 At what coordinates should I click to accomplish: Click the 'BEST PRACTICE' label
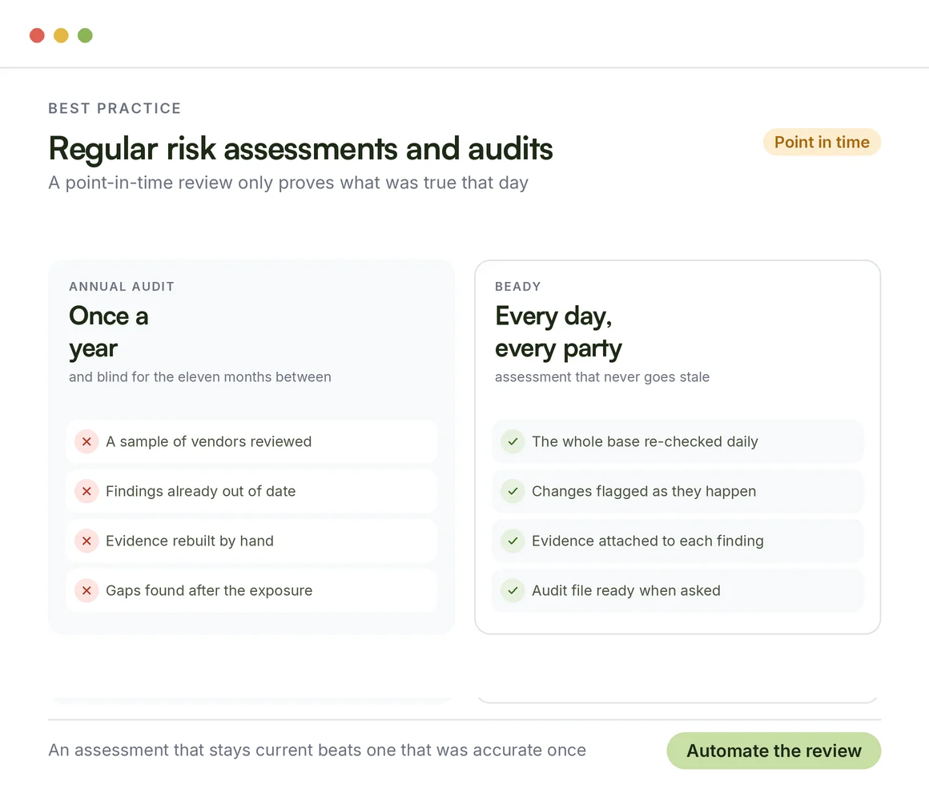[x=115, y=108]
